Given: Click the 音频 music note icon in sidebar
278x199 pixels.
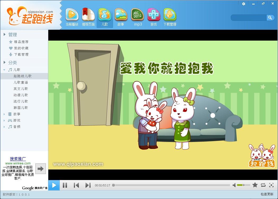Looking at the screenshot, I should tap(10, 127).
